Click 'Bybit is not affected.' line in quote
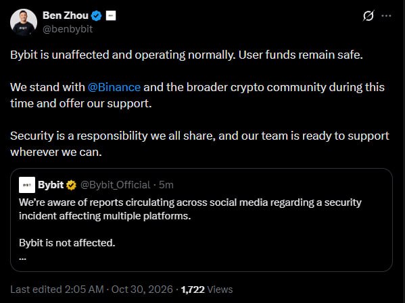 point(67,243)
